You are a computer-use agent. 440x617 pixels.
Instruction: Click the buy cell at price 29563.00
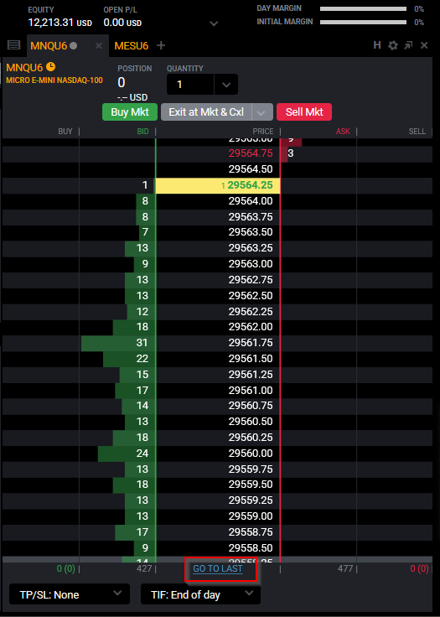[x=40, y=264]
